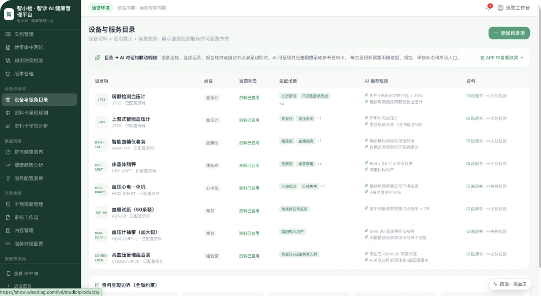Select 资料卡呈现规则 in the sidebar
Viewport: 541px width, 296px height.
[x=39, y=113]
